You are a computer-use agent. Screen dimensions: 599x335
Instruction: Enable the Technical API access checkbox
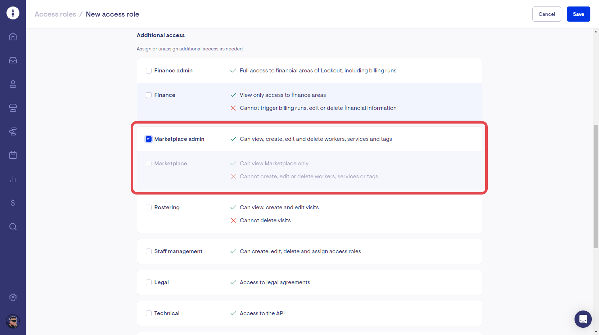pos(149,313)
